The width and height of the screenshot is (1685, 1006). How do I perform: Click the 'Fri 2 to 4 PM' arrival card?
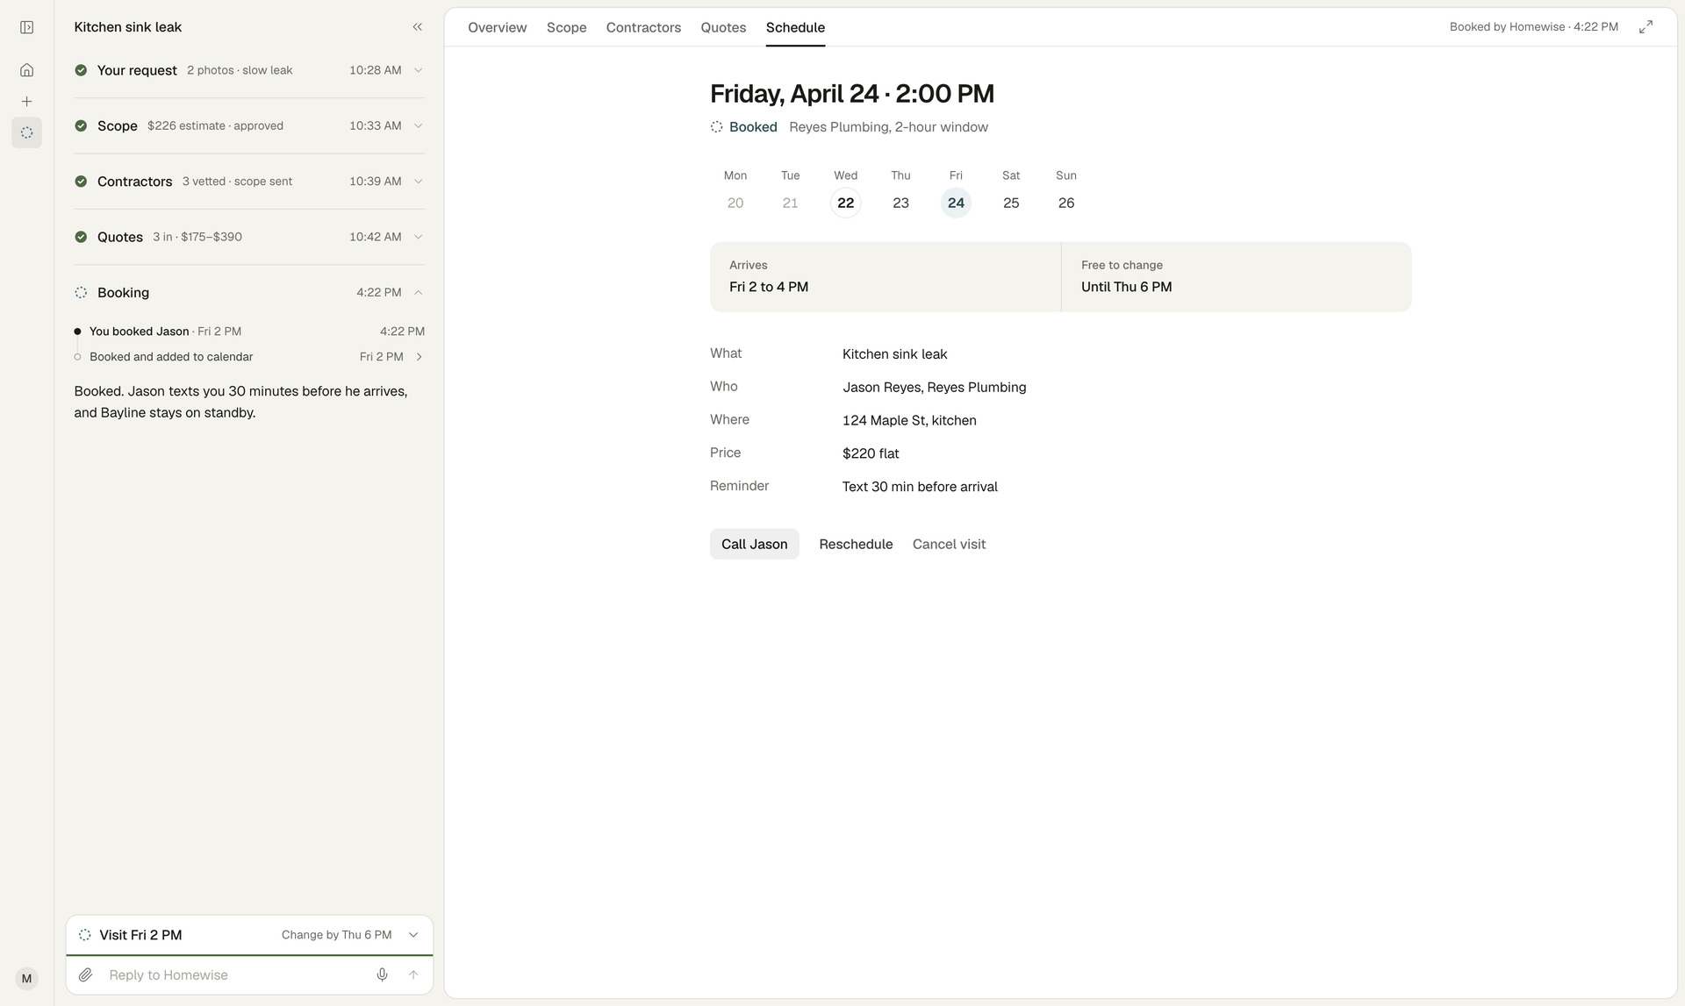pyautogui.click(x=886, y=276)
